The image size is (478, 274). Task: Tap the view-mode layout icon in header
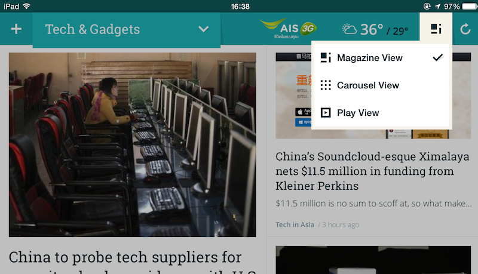coord(436,29)
